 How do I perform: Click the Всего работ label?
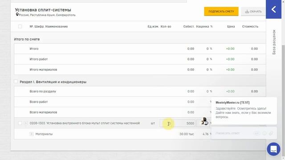(x=39, y=102)
